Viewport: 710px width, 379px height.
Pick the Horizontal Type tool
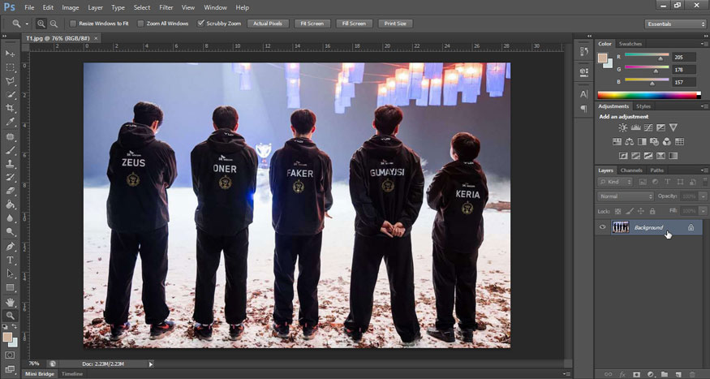[x=11, y=260]
